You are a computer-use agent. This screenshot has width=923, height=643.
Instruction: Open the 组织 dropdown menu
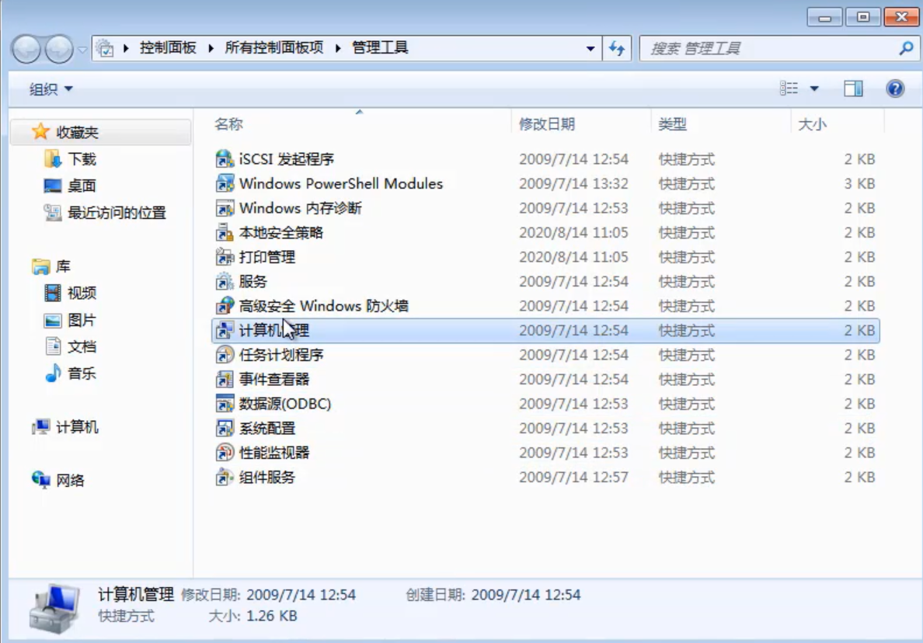pos(51,89)
